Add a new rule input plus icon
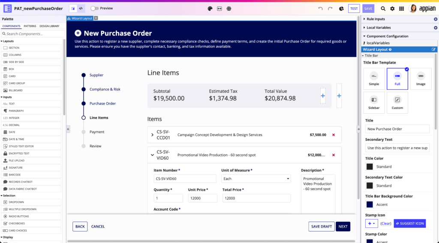439x243 pixels. [x=435, y=19]
